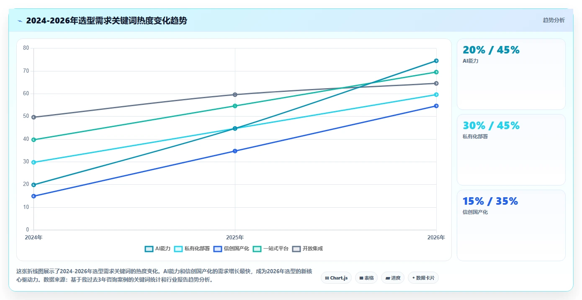The height and width of the screenshot is (300, 582).
Task: Click the 一站式平台 data point at 2025年
Action: click(x=235, y=106)
